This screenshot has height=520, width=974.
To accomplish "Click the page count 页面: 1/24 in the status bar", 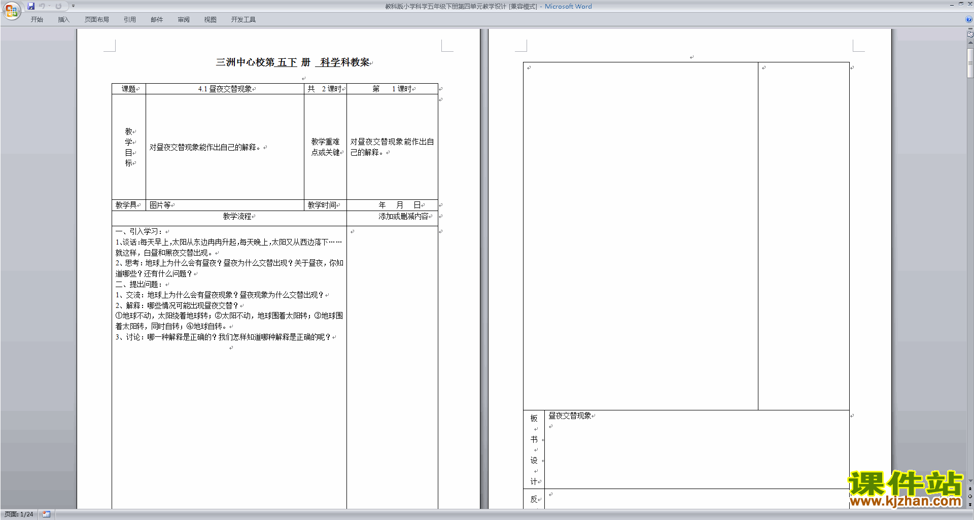I will (19, 514).
